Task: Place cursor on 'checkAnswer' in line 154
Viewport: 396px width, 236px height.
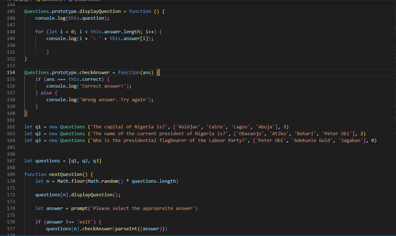Action: [94, 73]
